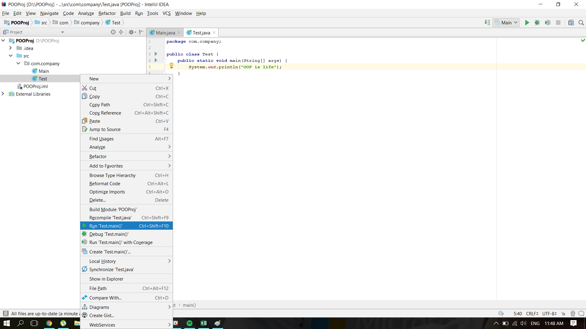This screenshot has height=329, width=586.
Task: Click the Debug bug icon in toolbar
Action: click(x=537, y=23)
